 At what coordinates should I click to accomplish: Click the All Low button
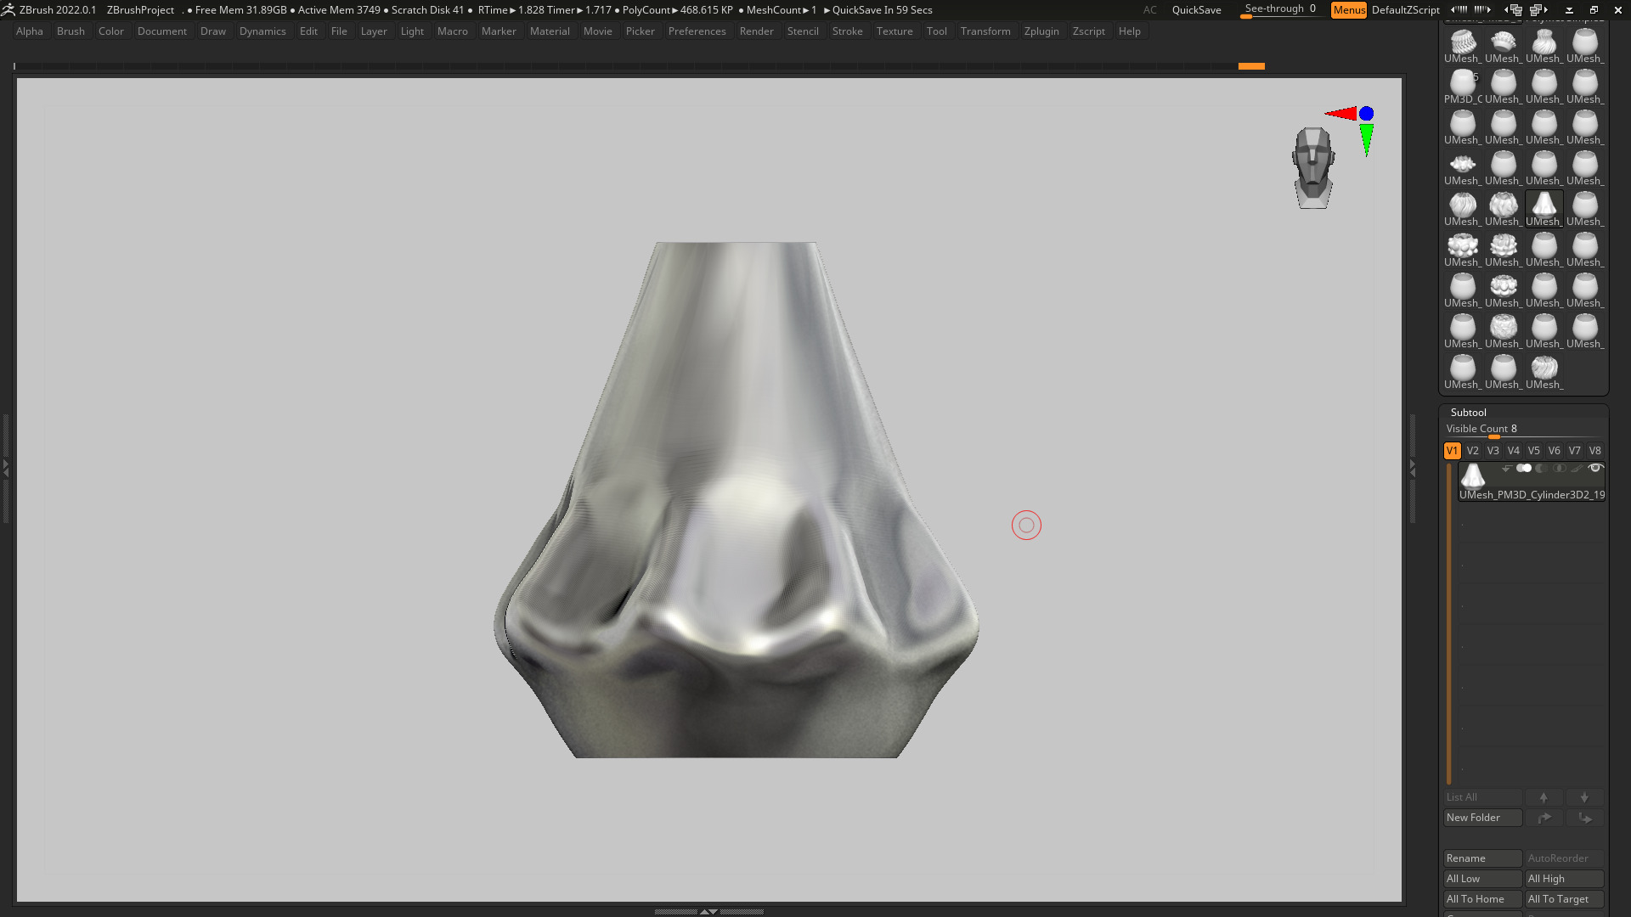[1482, 879]
